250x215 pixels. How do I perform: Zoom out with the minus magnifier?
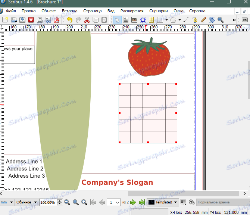(x=67, y=202)
